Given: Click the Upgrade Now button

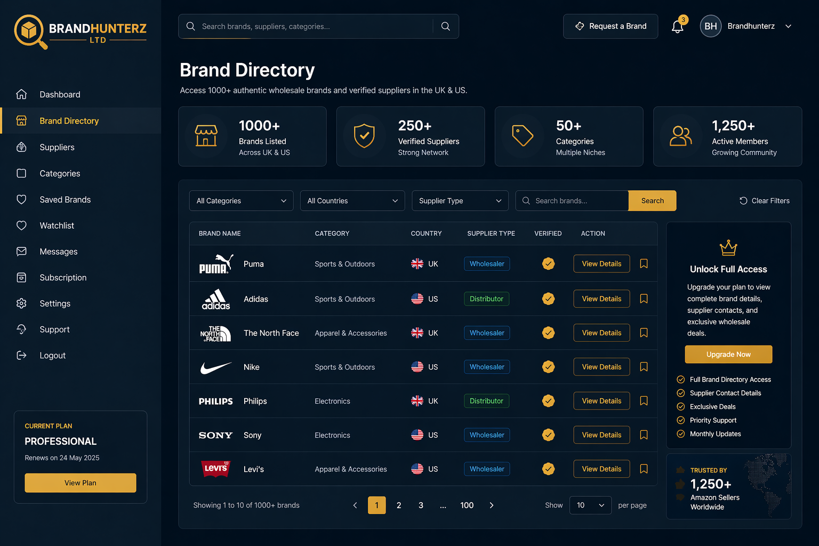Looking at the screenshot, I should point(728,354).
